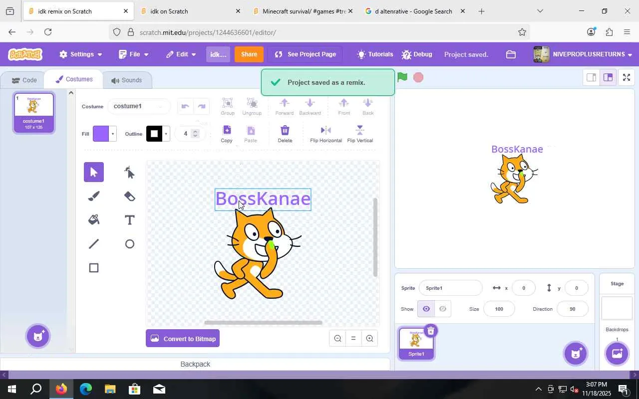
Task: Click the sprite name field
Action: click(450, 288)
